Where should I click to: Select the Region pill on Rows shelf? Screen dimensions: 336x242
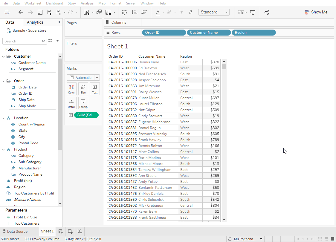(253, 33)
